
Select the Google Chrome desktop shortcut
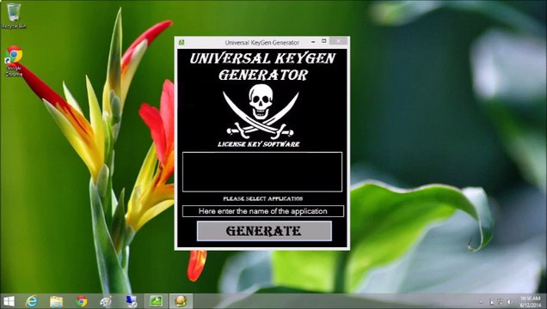(x=14, y=61)
